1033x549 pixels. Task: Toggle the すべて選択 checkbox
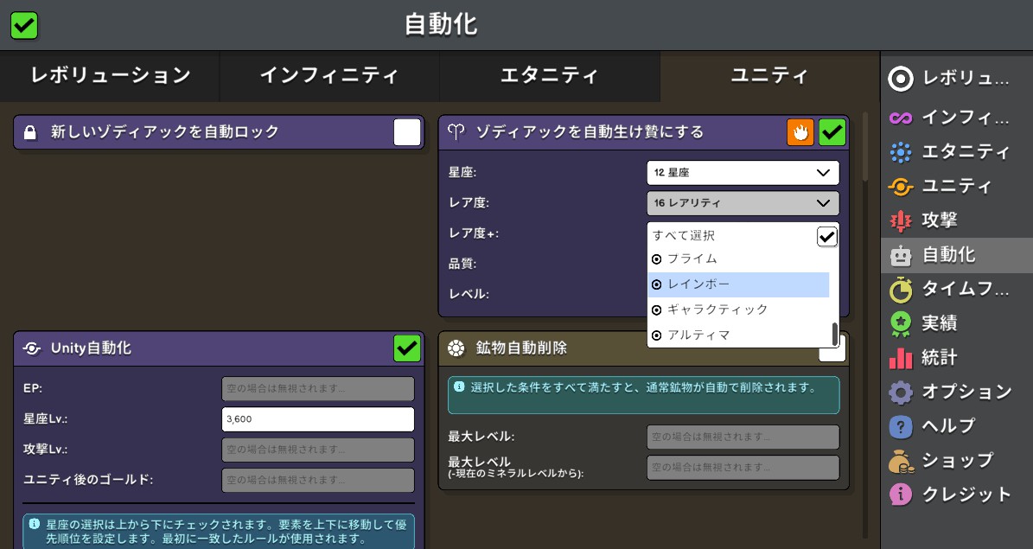[x=826, y=236]
